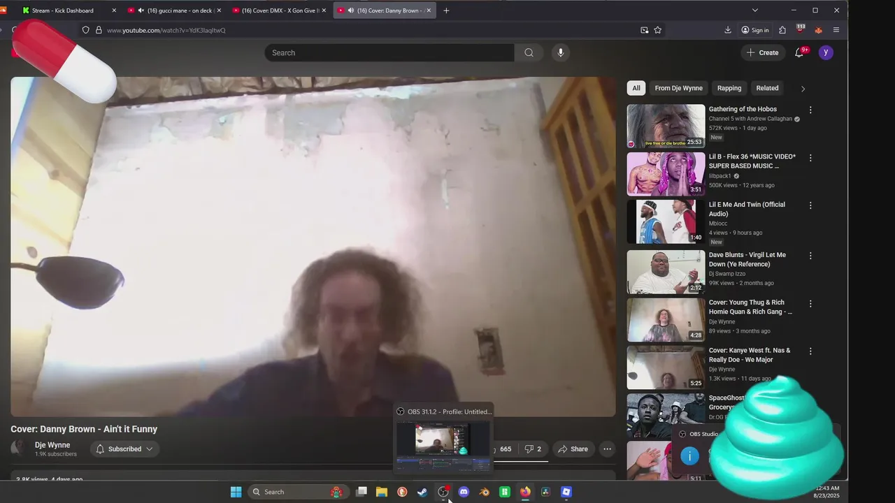The width and height of the screenshot is (895, 503).
Task: Open more actions for Kanye West cover
Action: 810,351
